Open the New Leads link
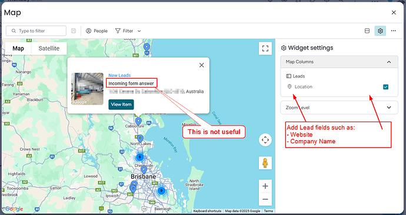Viewport: 406px width, 215px height. [119, 75]
